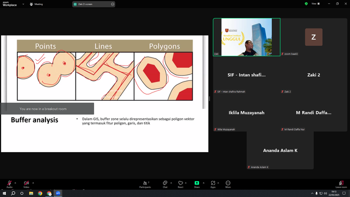The width and height of the screenshot is (350, 197).
Task: Expand the Audio options arrow
Action: pyautogui.click(x=15, y=183)
